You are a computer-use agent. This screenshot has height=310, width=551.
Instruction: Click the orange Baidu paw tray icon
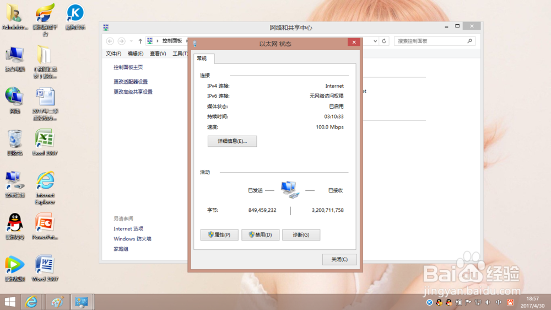[510, 302]
